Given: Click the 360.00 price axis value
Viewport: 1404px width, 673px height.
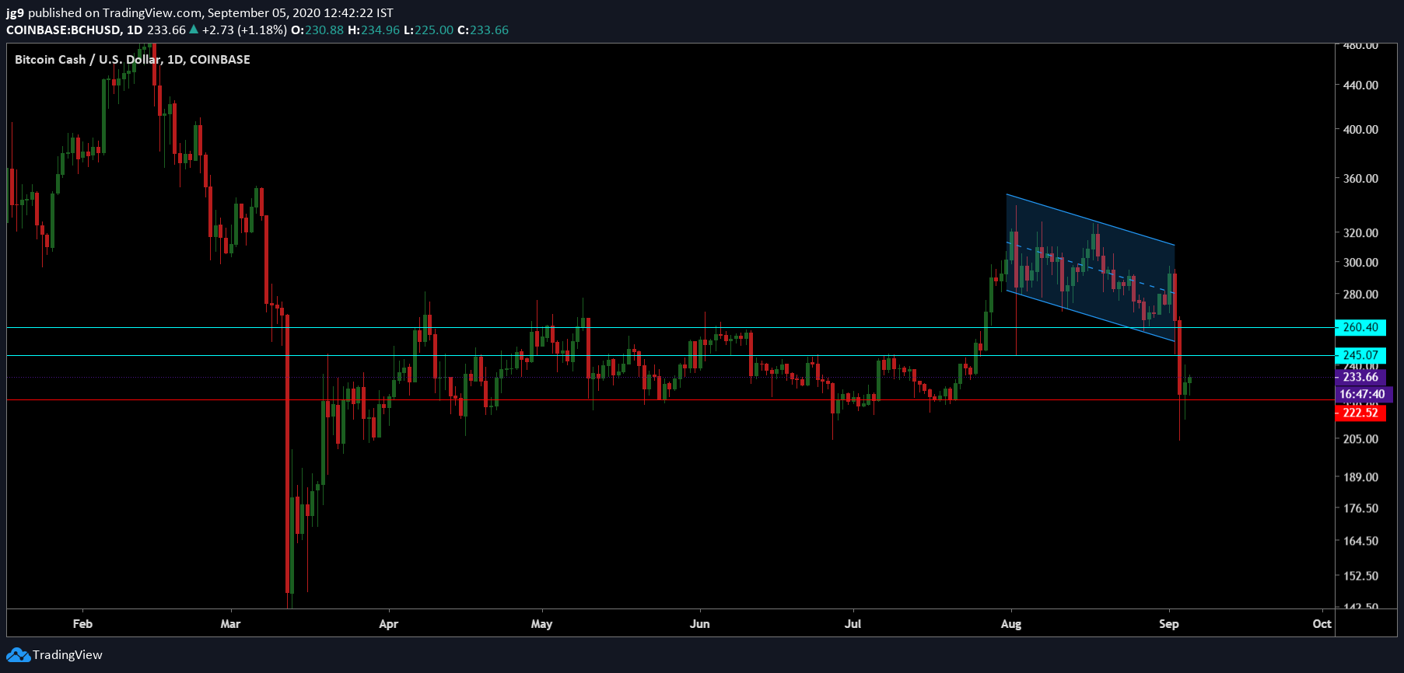Looking at the screenshot, I should click(x=1360, y=179).
